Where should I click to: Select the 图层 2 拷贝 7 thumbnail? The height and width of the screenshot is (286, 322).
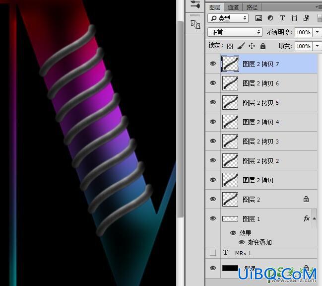pyautogui.click(x=230, y=64)
